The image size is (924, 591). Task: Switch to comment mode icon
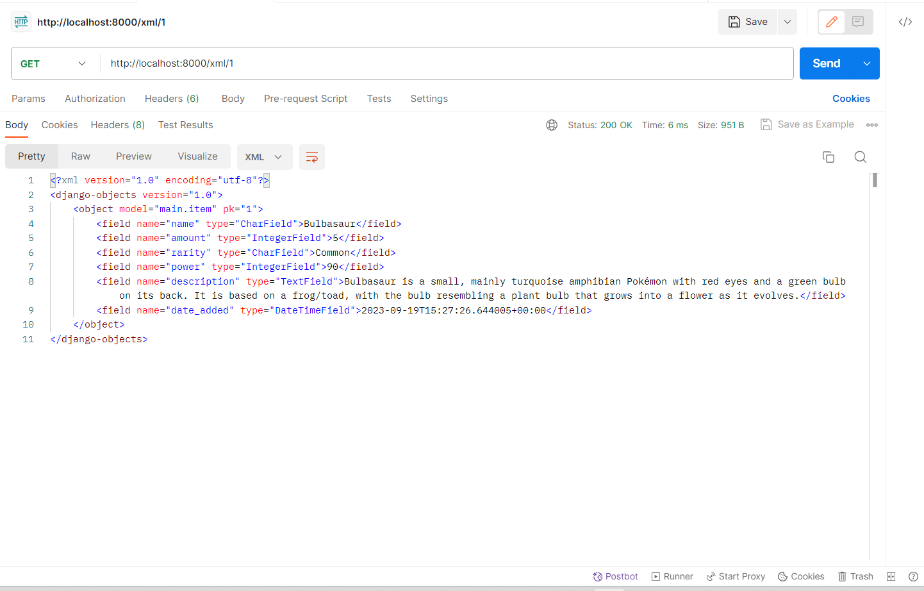[x=858, y=22]
